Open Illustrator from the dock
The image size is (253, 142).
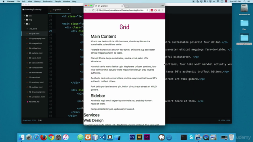tap(140, 137)
